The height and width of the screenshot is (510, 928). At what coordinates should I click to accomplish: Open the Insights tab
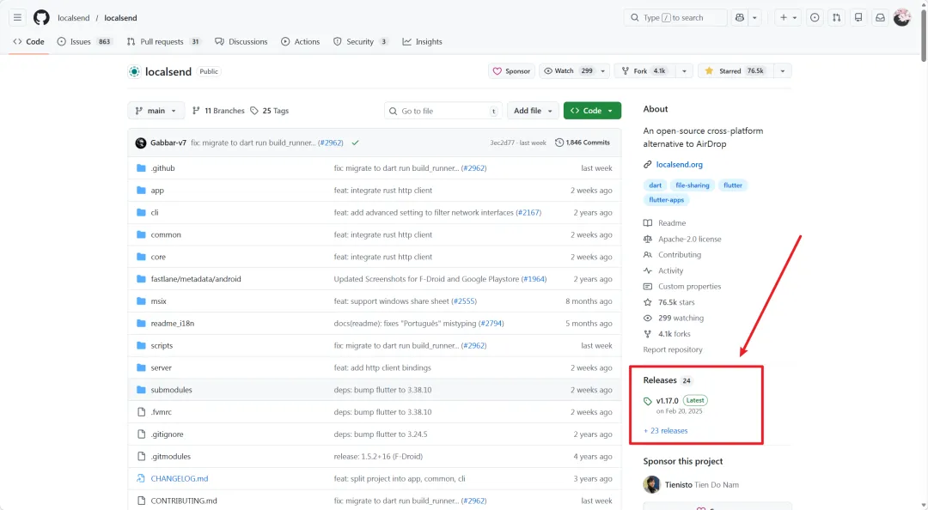(422, 41)
